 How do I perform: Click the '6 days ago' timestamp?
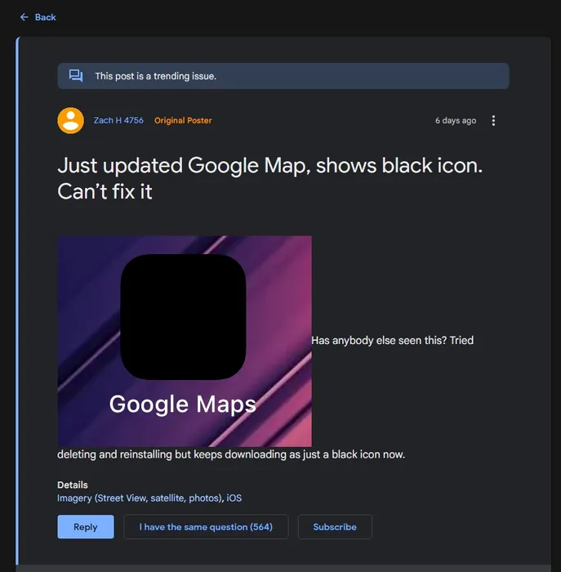coord(456,120)
